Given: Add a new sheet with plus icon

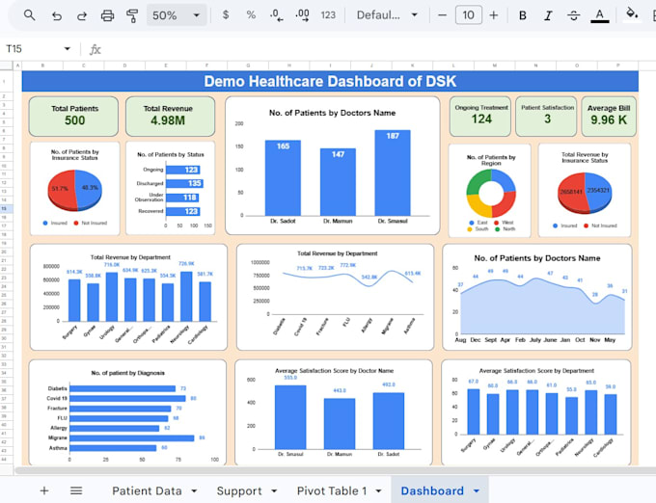Looking at the screenshot, I should [x=44, y=490].
